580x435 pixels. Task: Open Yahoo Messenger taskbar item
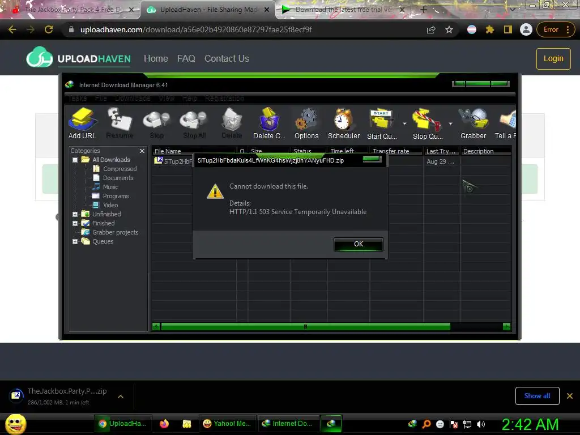point(227,424)
